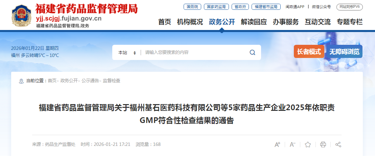This screenshot has width=375, height=156.
Task: Click the location pin breadcrumb icon
Action: (21, 81)
